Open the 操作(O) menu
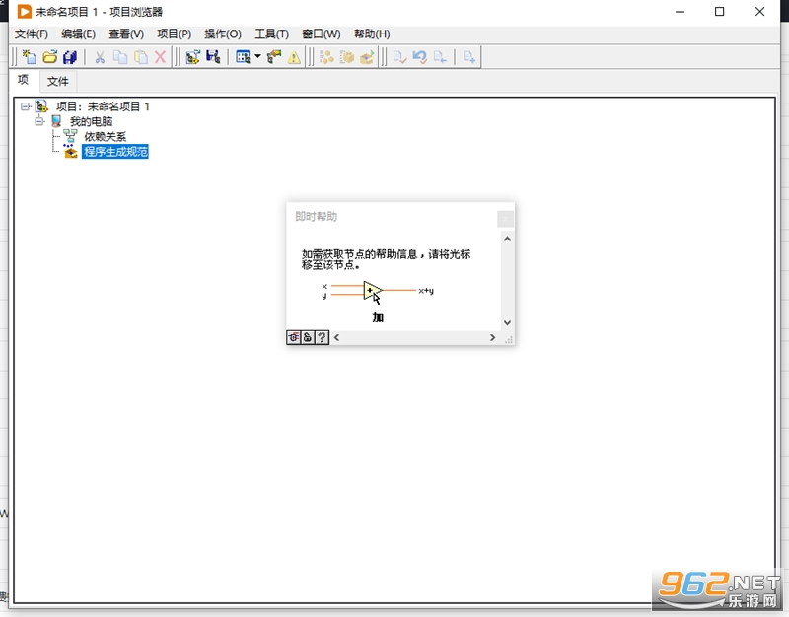 pyautogui.click(x=223, y=34)
